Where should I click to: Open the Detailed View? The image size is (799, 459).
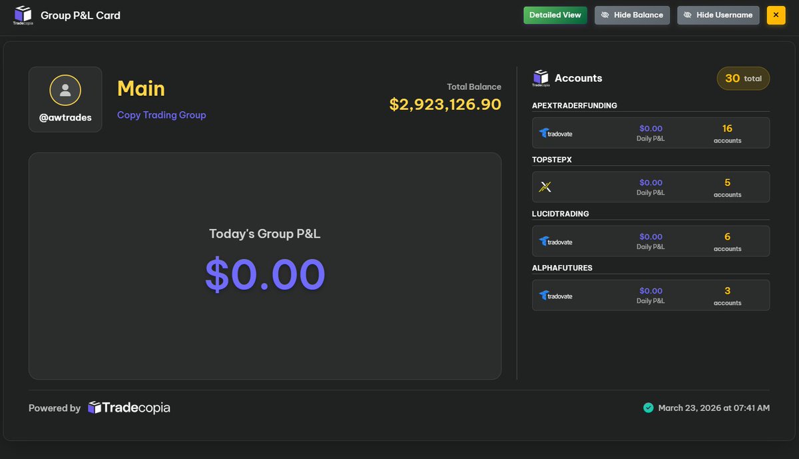tap(555, 15)
